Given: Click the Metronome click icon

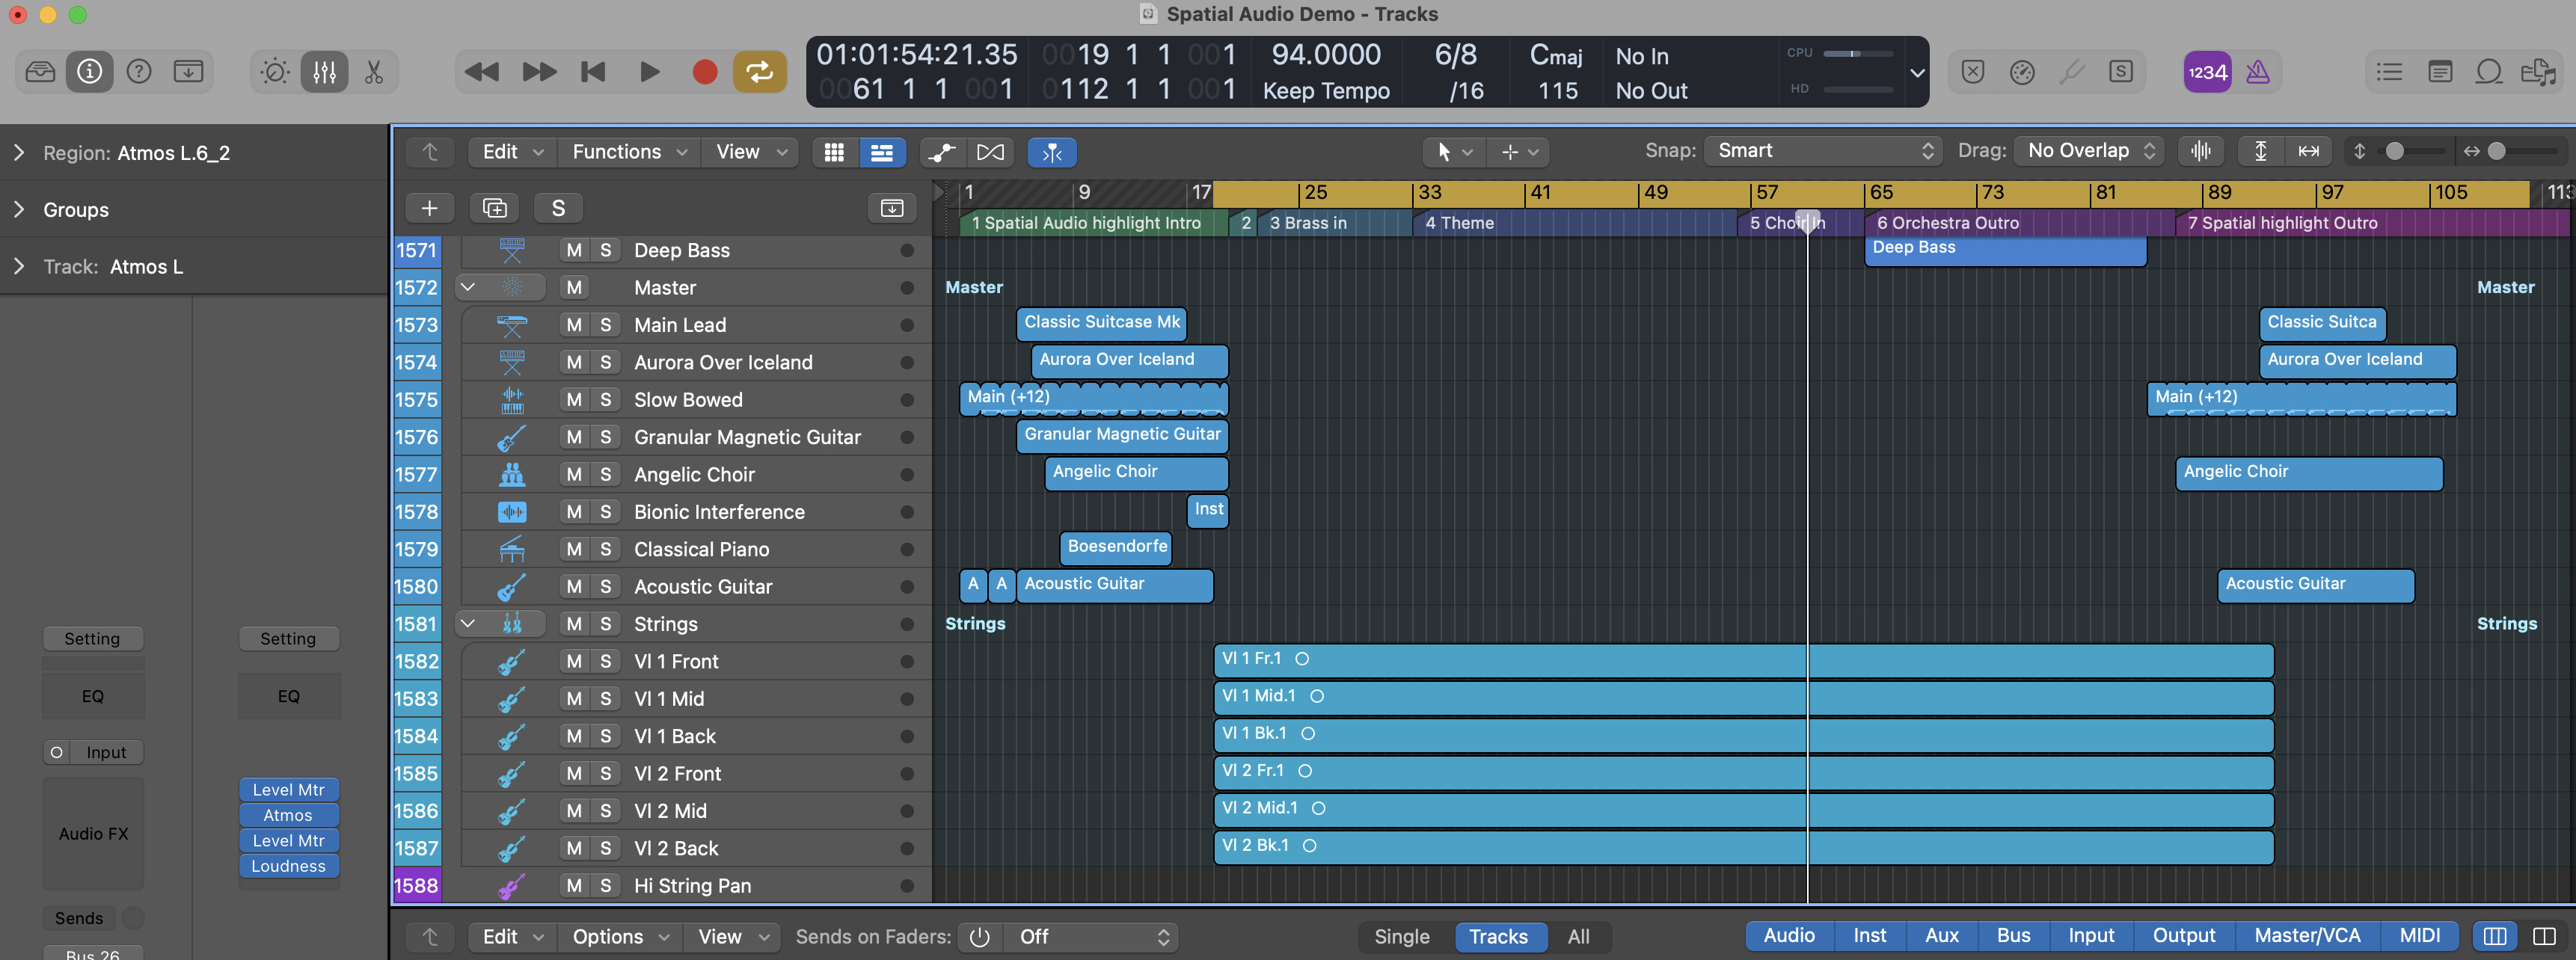Looking at the screenshot, I should [x=2259, y=70].
